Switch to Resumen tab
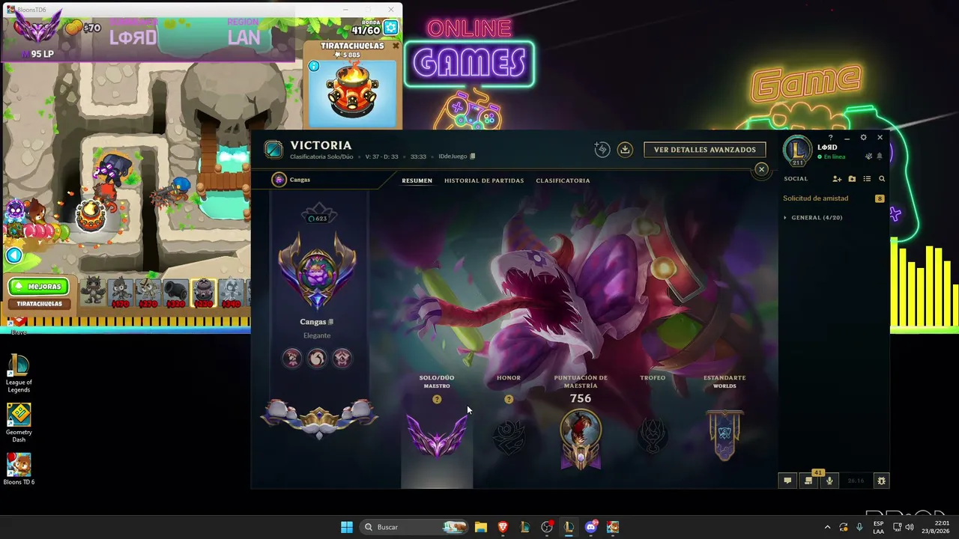Viewport: 959px width, 539px height. tap(417, 180)
